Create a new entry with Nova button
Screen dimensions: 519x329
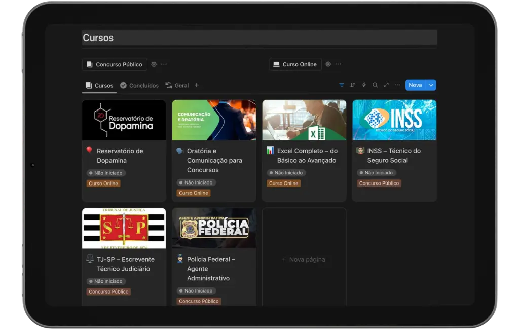415,85
